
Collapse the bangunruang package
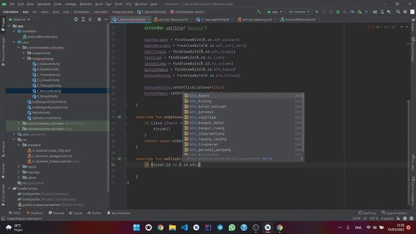pos(23,58)
